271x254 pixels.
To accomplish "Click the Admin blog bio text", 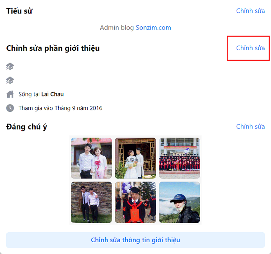I will click(x=117, y=28).
